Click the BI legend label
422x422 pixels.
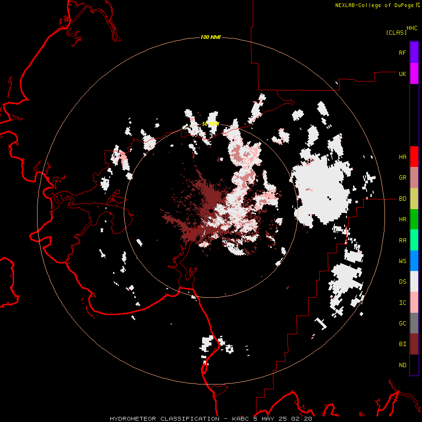pos(402,344)
